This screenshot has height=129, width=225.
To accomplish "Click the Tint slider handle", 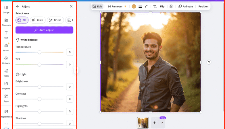I will (39, 64).
